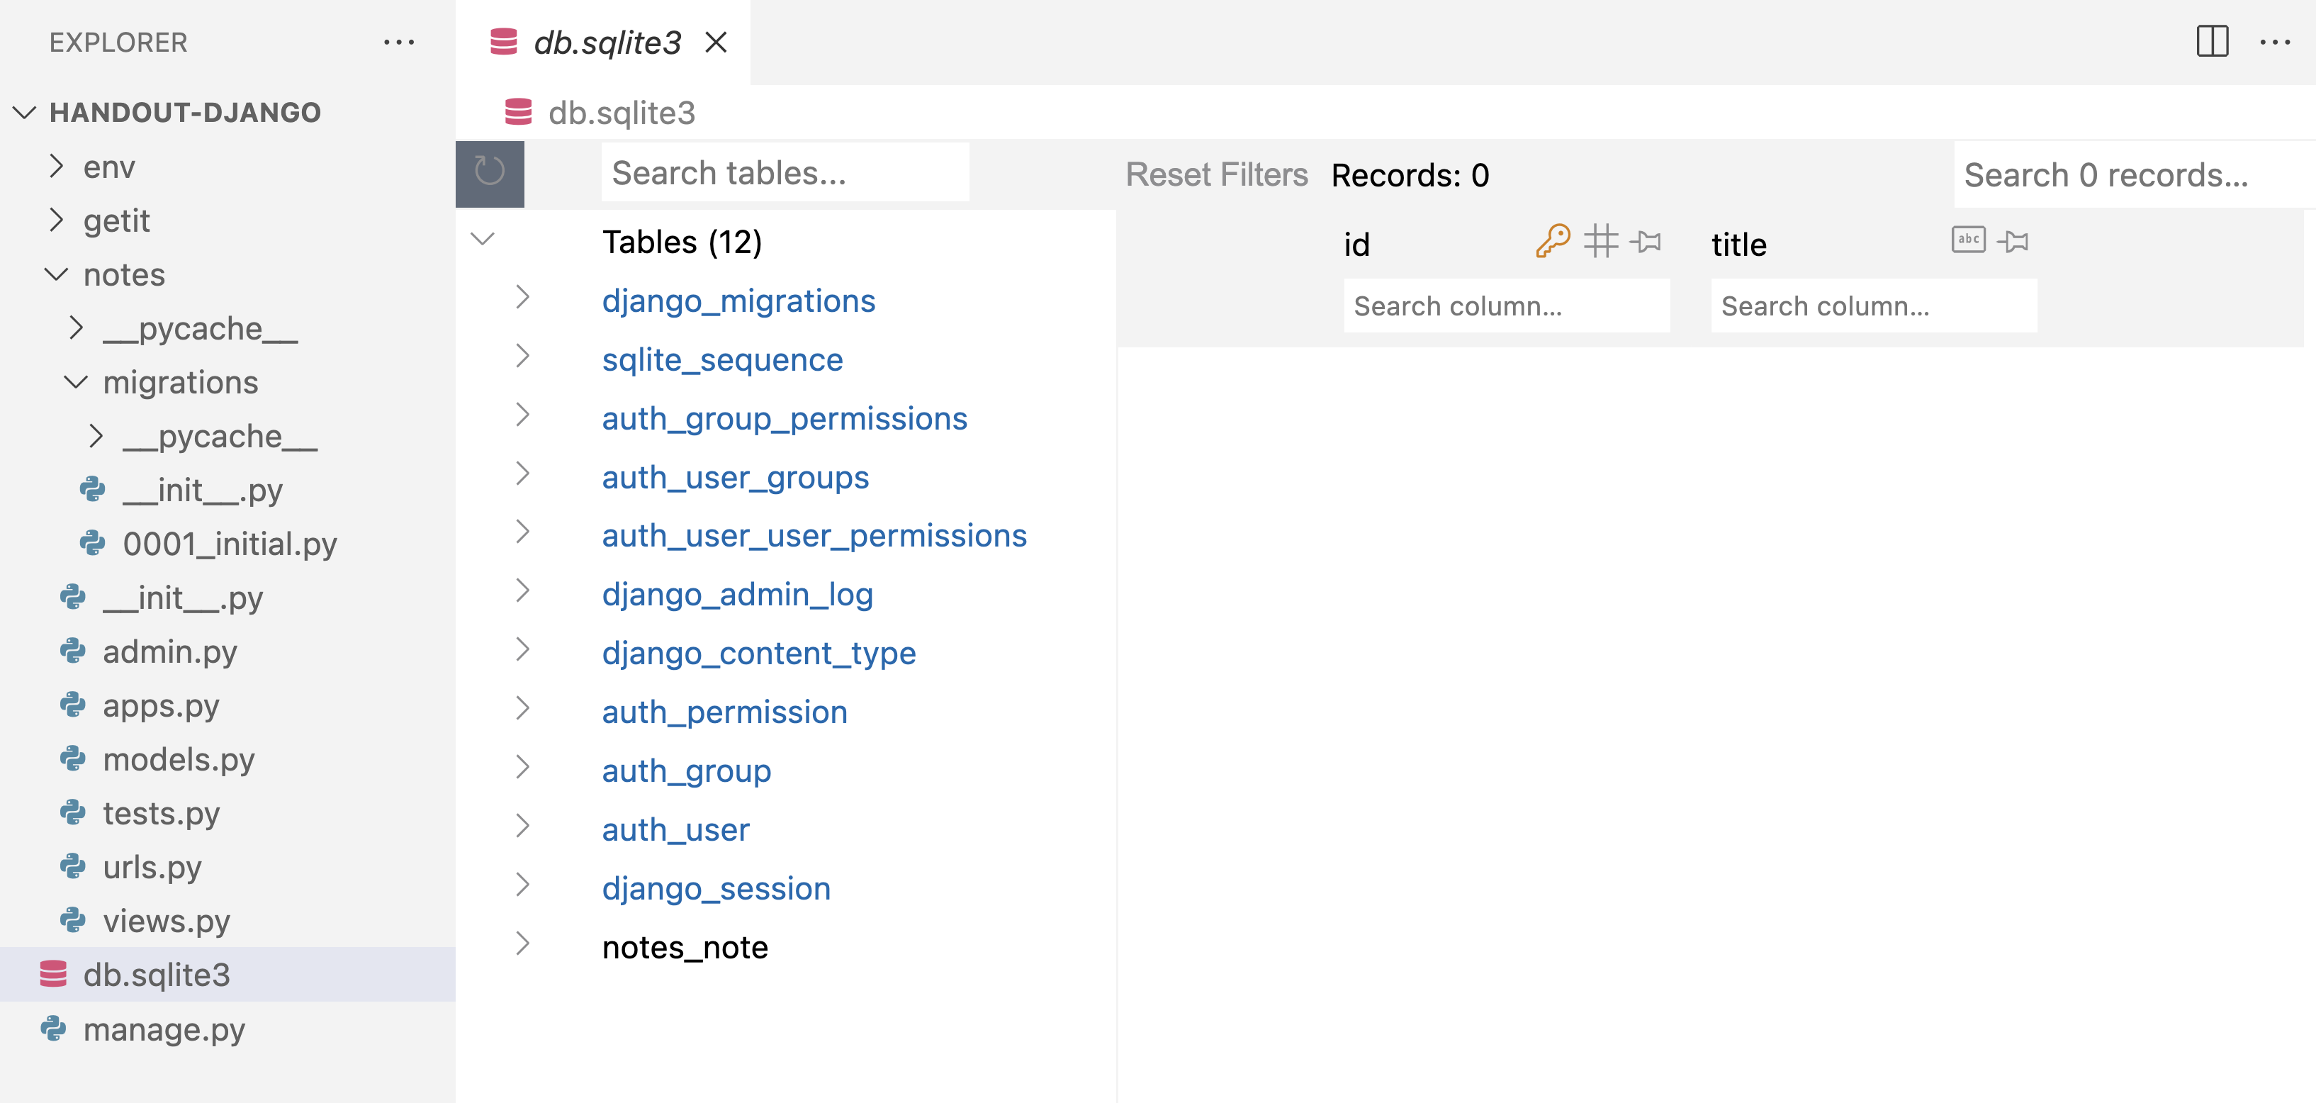The image size is (2316, 1103).
Task: Open the auth_user table
Action: click(x=675, y=829)
